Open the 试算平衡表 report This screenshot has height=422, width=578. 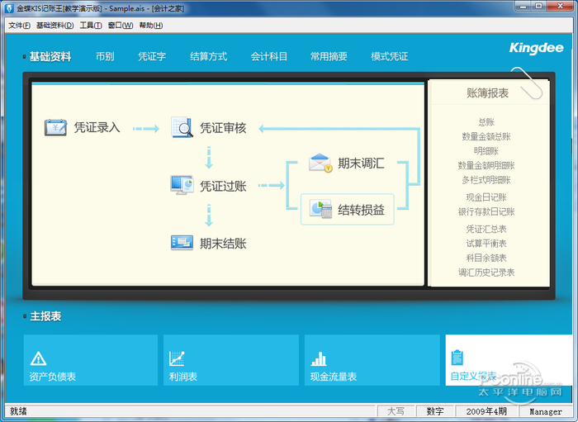tap(486, 244)
